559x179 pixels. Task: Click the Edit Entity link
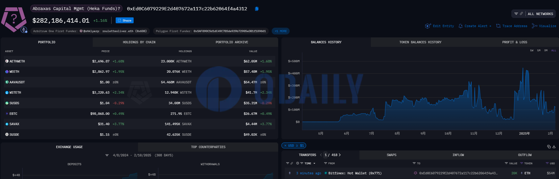tap(443, 26)
